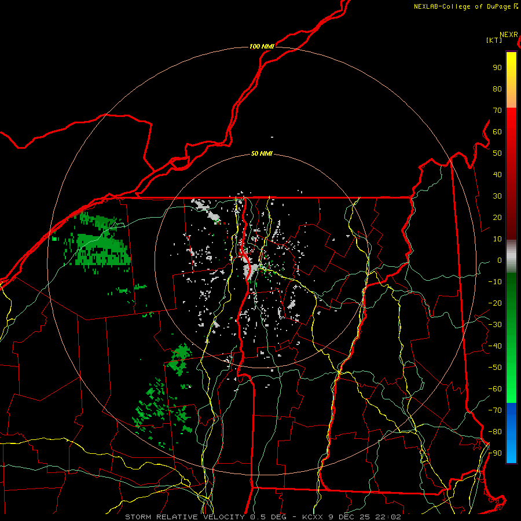Select the yellow-orange segment of the velocity scale

pos(511,80)
